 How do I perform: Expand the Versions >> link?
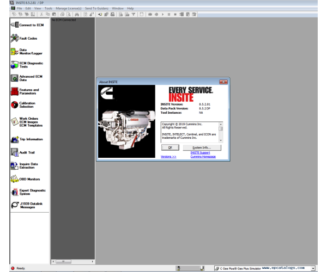168,157
